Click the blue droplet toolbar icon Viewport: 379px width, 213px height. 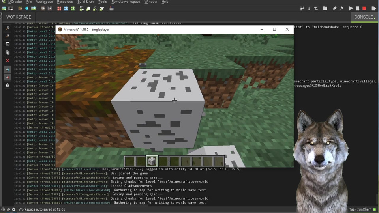click(26, 8)
